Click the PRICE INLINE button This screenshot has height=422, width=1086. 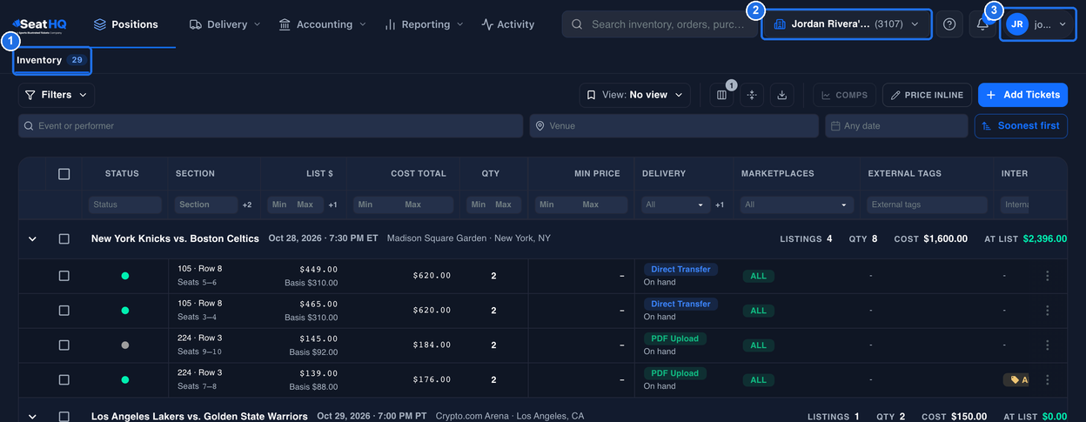click(927, 95)
